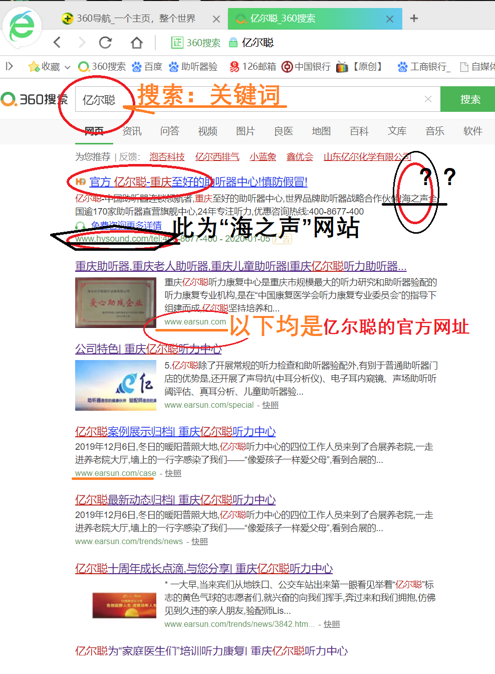Open thumbnail of 爱心助残企业 plaque
495x674 pixels.
click(116, 303)
